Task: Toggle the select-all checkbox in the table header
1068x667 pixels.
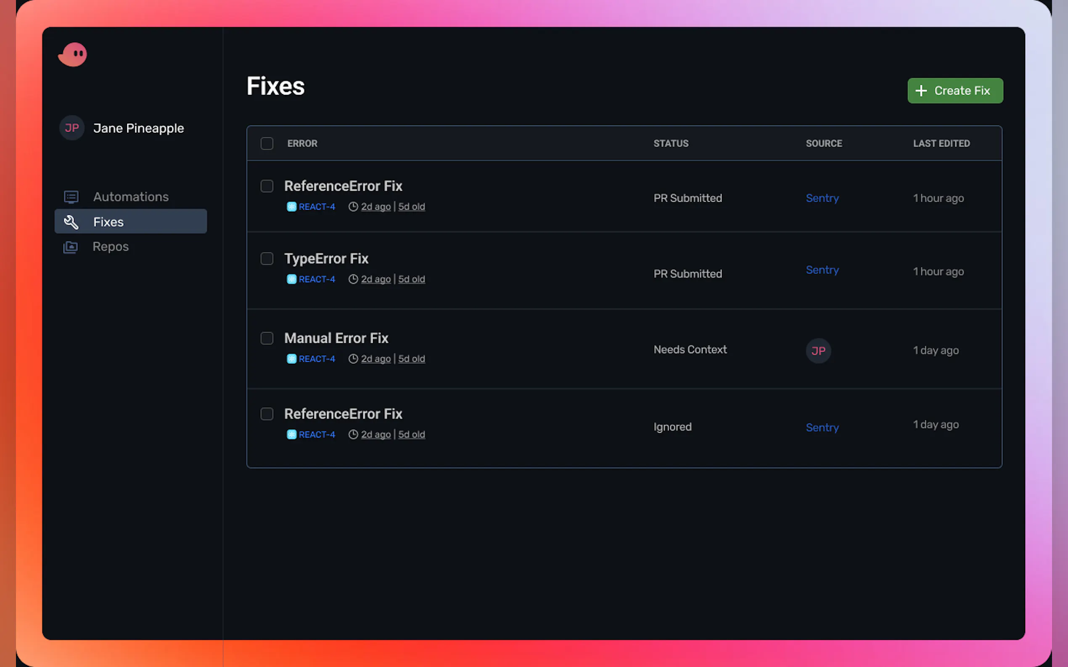Action: pyautogui.click(x=267, y=143)
